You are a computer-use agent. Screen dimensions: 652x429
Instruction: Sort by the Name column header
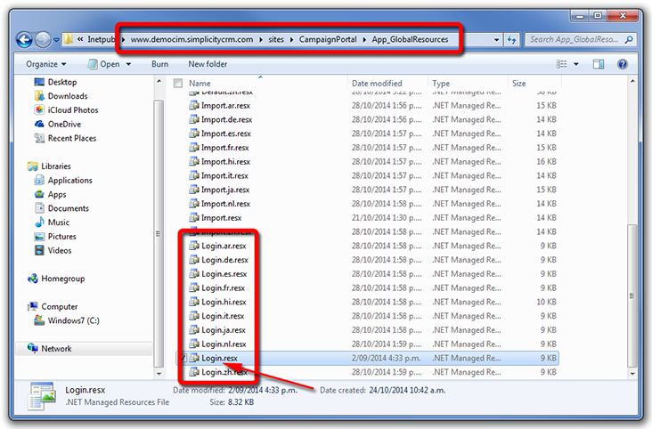200,83
